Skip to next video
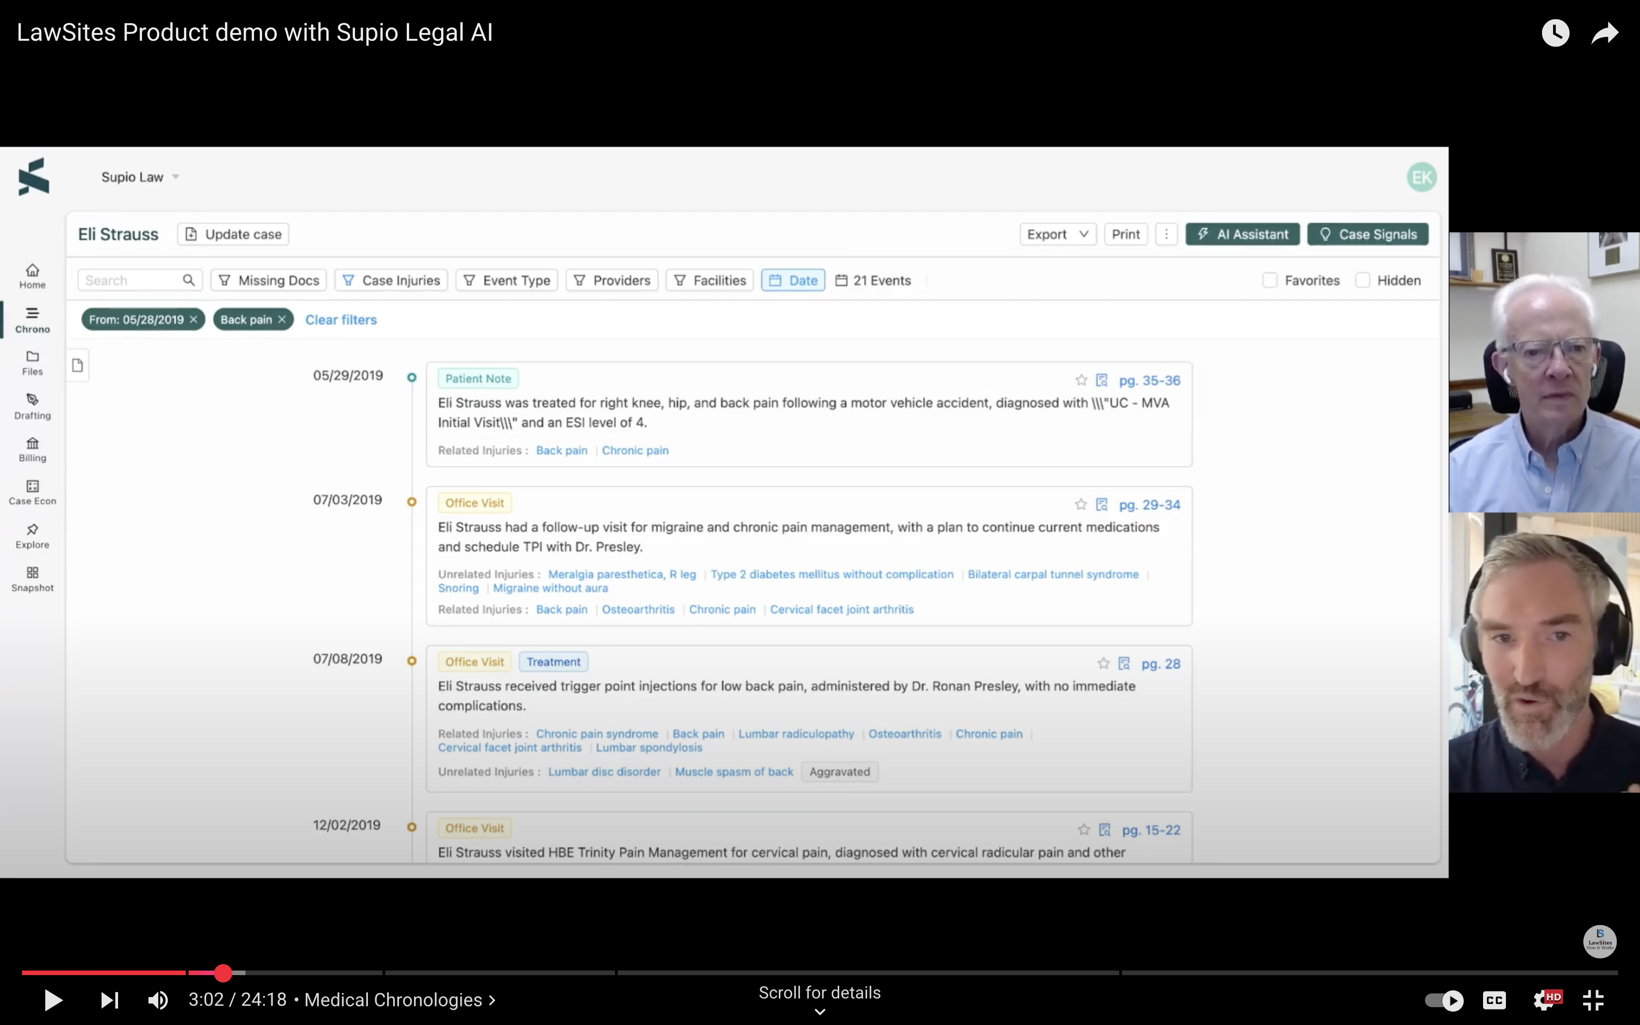1640x1025 pixels. (x=110, y=1000)
